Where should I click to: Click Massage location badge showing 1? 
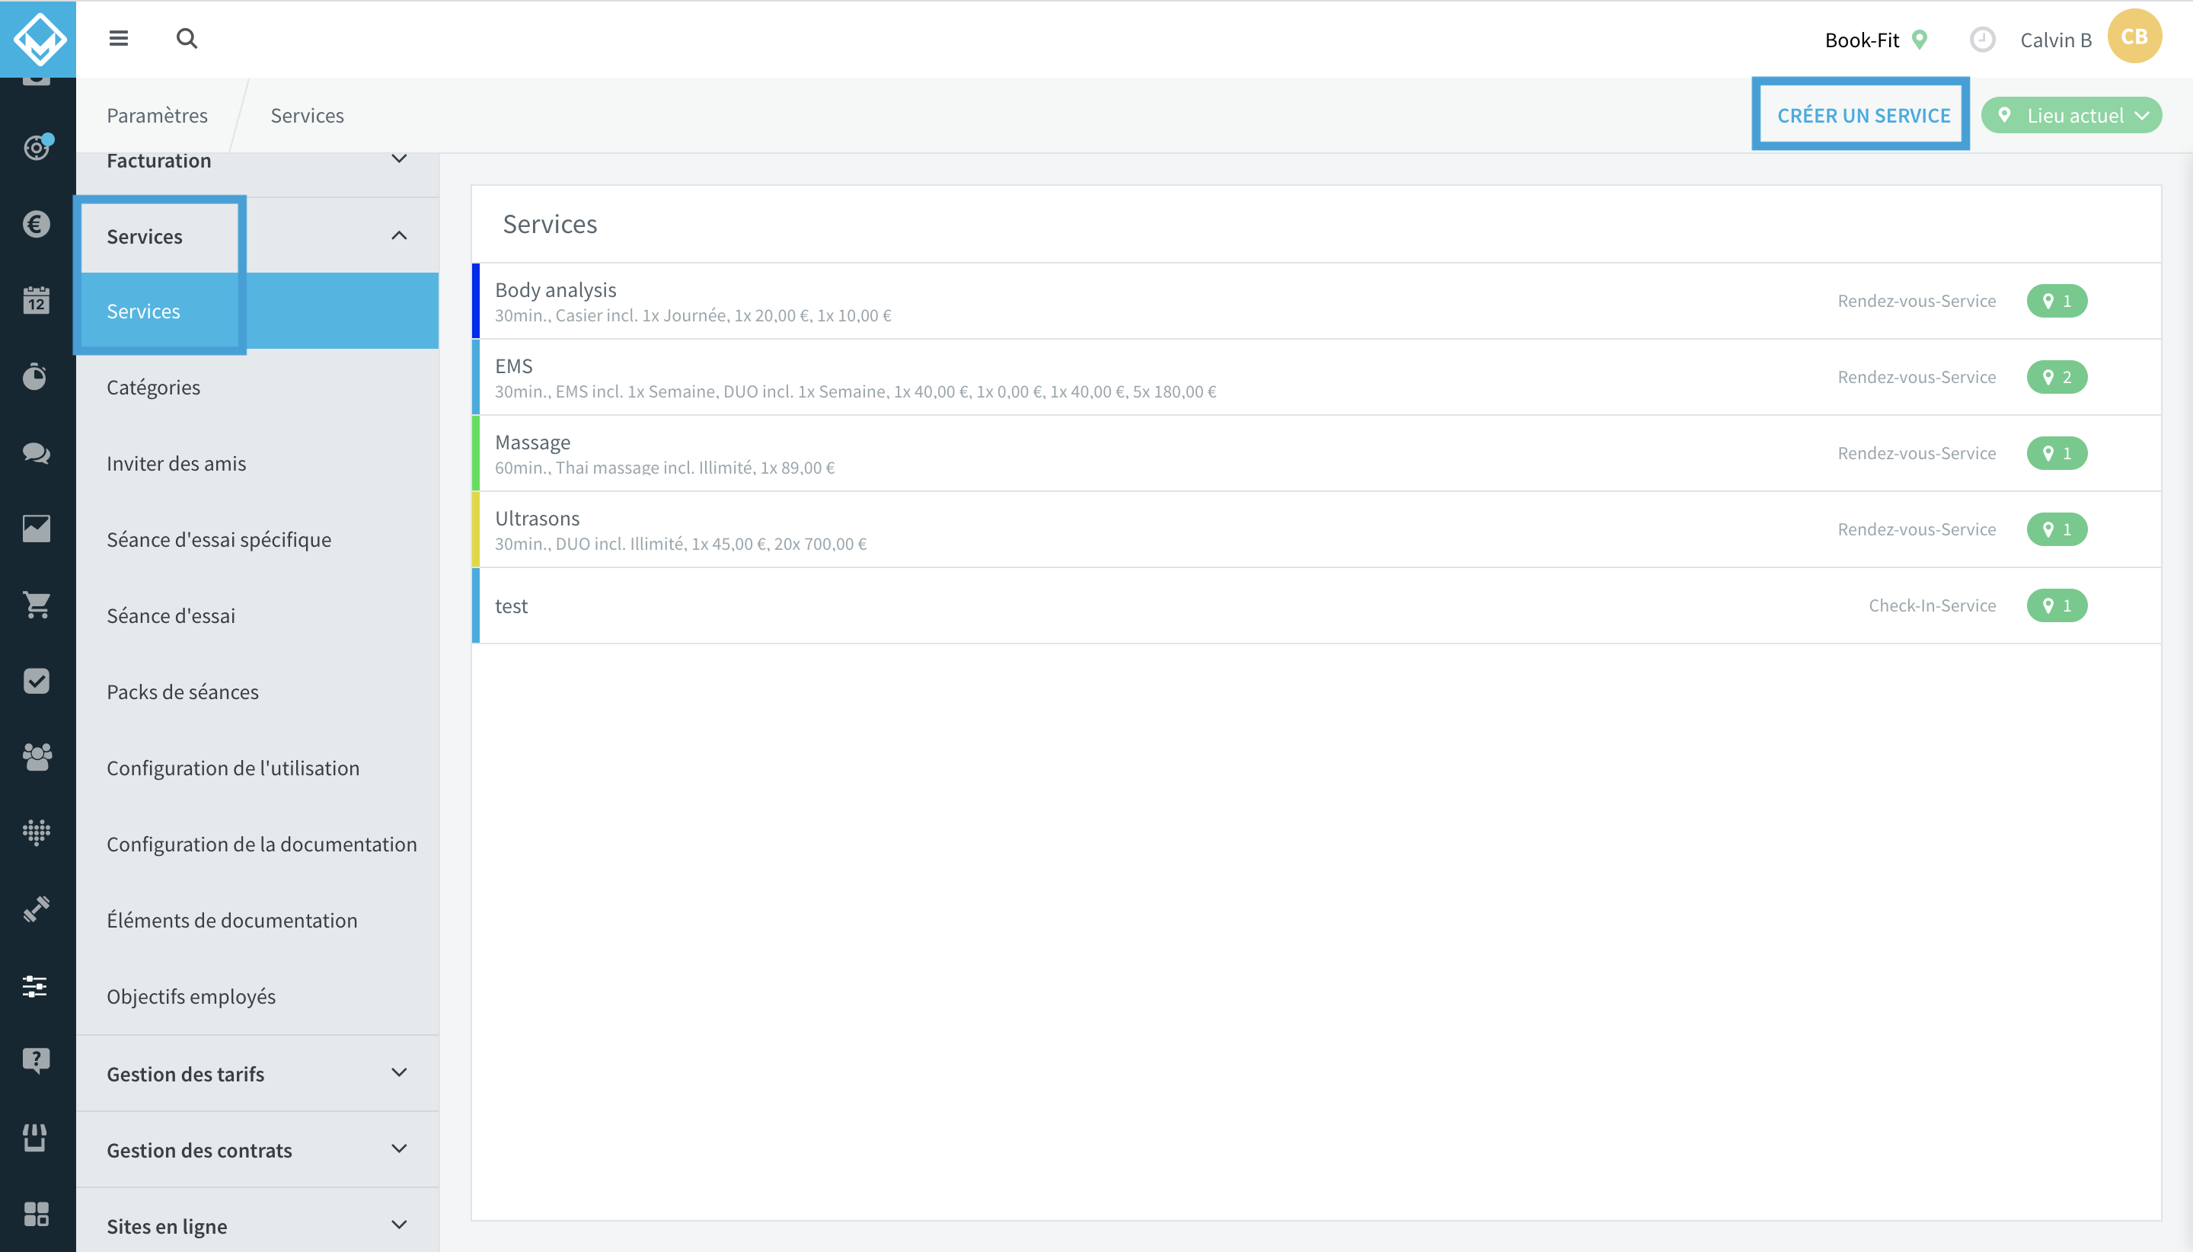click(x=2056, y=453)
